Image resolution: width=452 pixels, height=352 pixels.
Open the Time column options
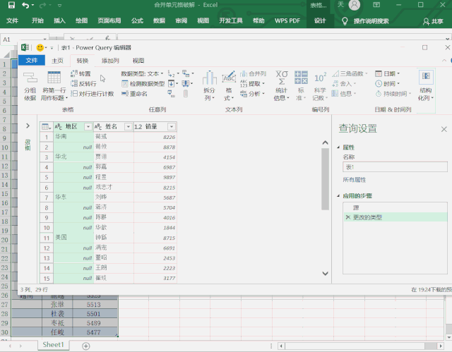[x=388, y=84]
